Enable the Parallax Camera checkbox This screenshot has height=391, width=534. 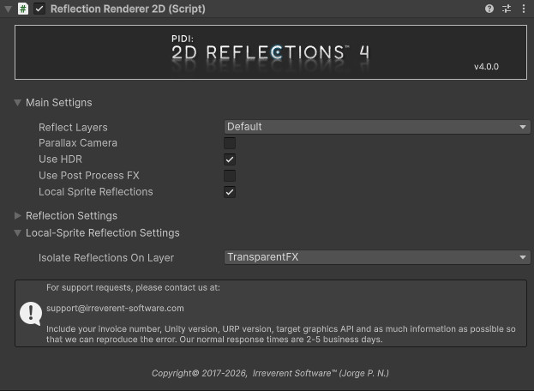(230, 143)
